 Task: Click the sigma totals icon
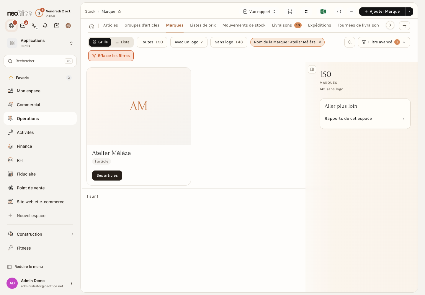pos(306,12)
